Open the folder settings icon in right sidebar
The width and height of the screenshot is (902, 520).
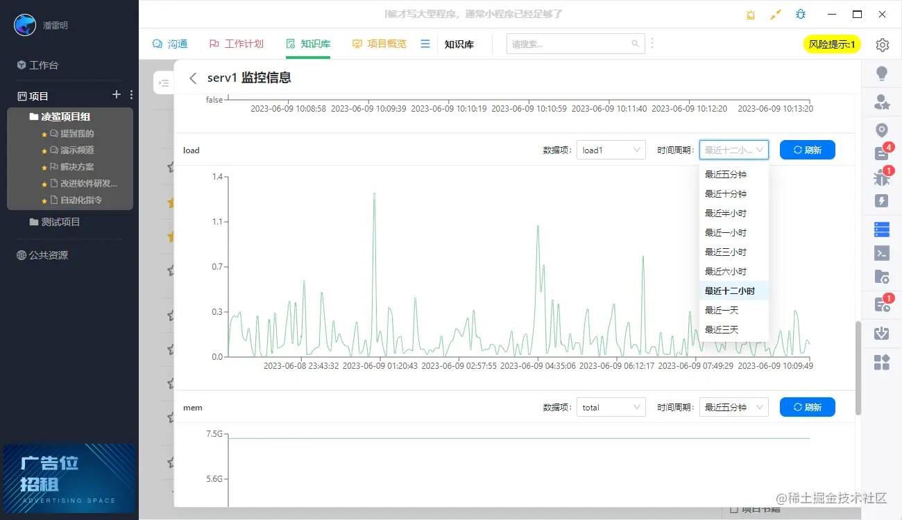point(882,277)
